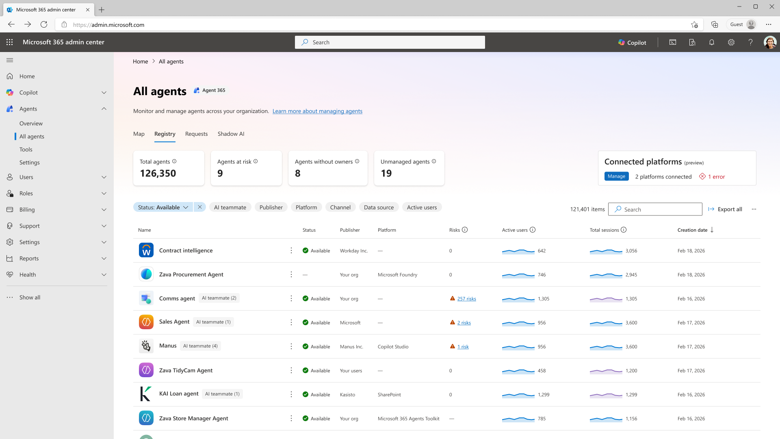This screenshot has width=780, height=439.
Task: Open the Cloud Shell terminal icon
Action: pos(673,42)
